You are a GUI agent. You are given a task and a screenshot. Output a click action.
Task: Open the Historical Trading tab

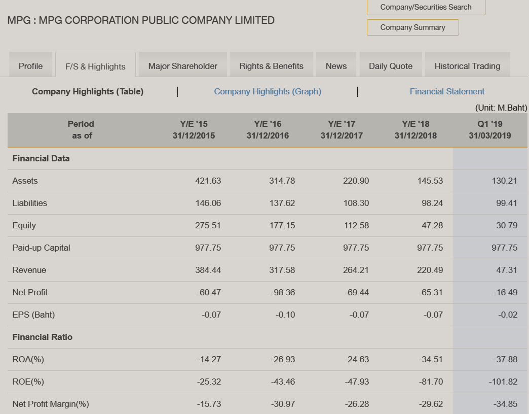coord(467,66)
